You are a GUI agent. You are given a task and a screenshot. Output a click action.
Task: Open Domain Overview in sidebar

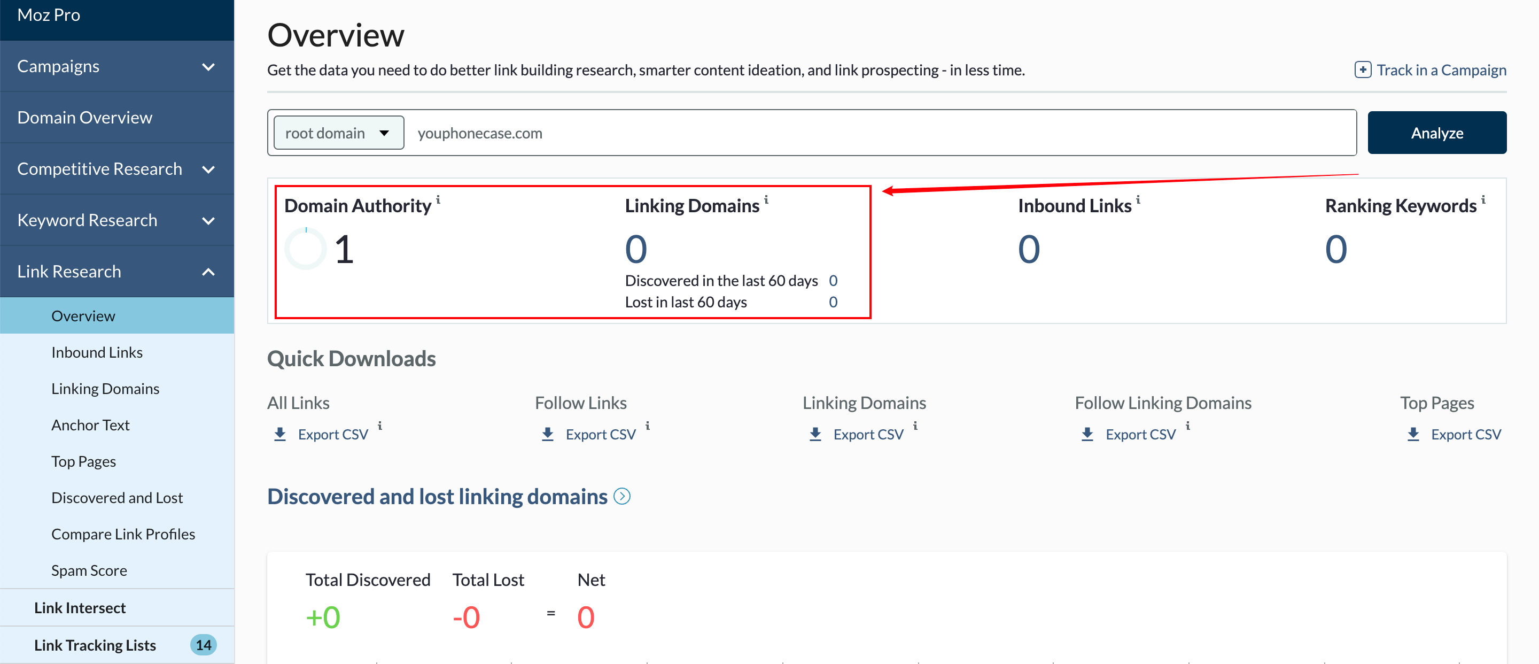[x=117, y=117]
